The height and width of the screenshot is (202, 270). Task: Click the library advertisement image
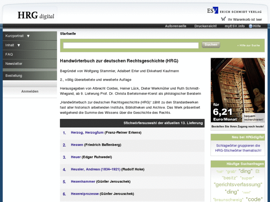click(238, 90)
